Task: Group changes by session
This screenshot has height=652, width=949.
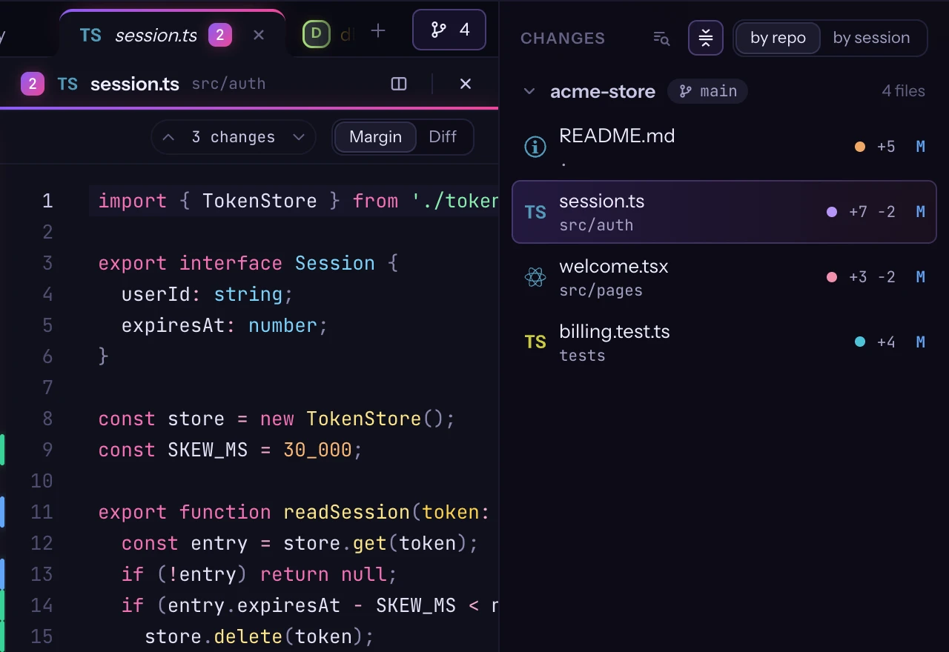Action: [x=871, y=38]
